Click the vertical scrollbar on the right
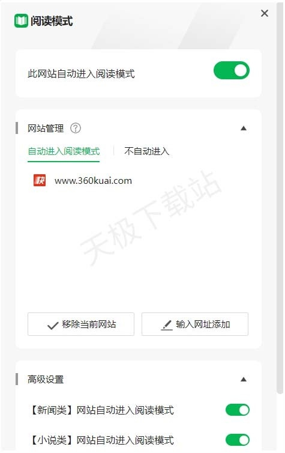285x453 pixels. pos(280,198)
